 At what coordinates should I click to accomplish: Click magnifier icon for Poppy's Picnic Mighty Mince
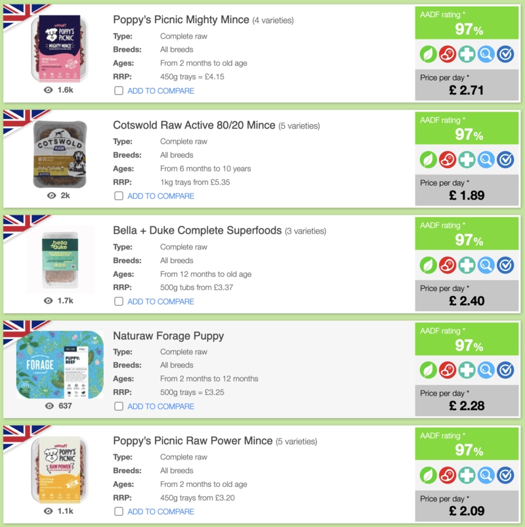pos(486,54)
